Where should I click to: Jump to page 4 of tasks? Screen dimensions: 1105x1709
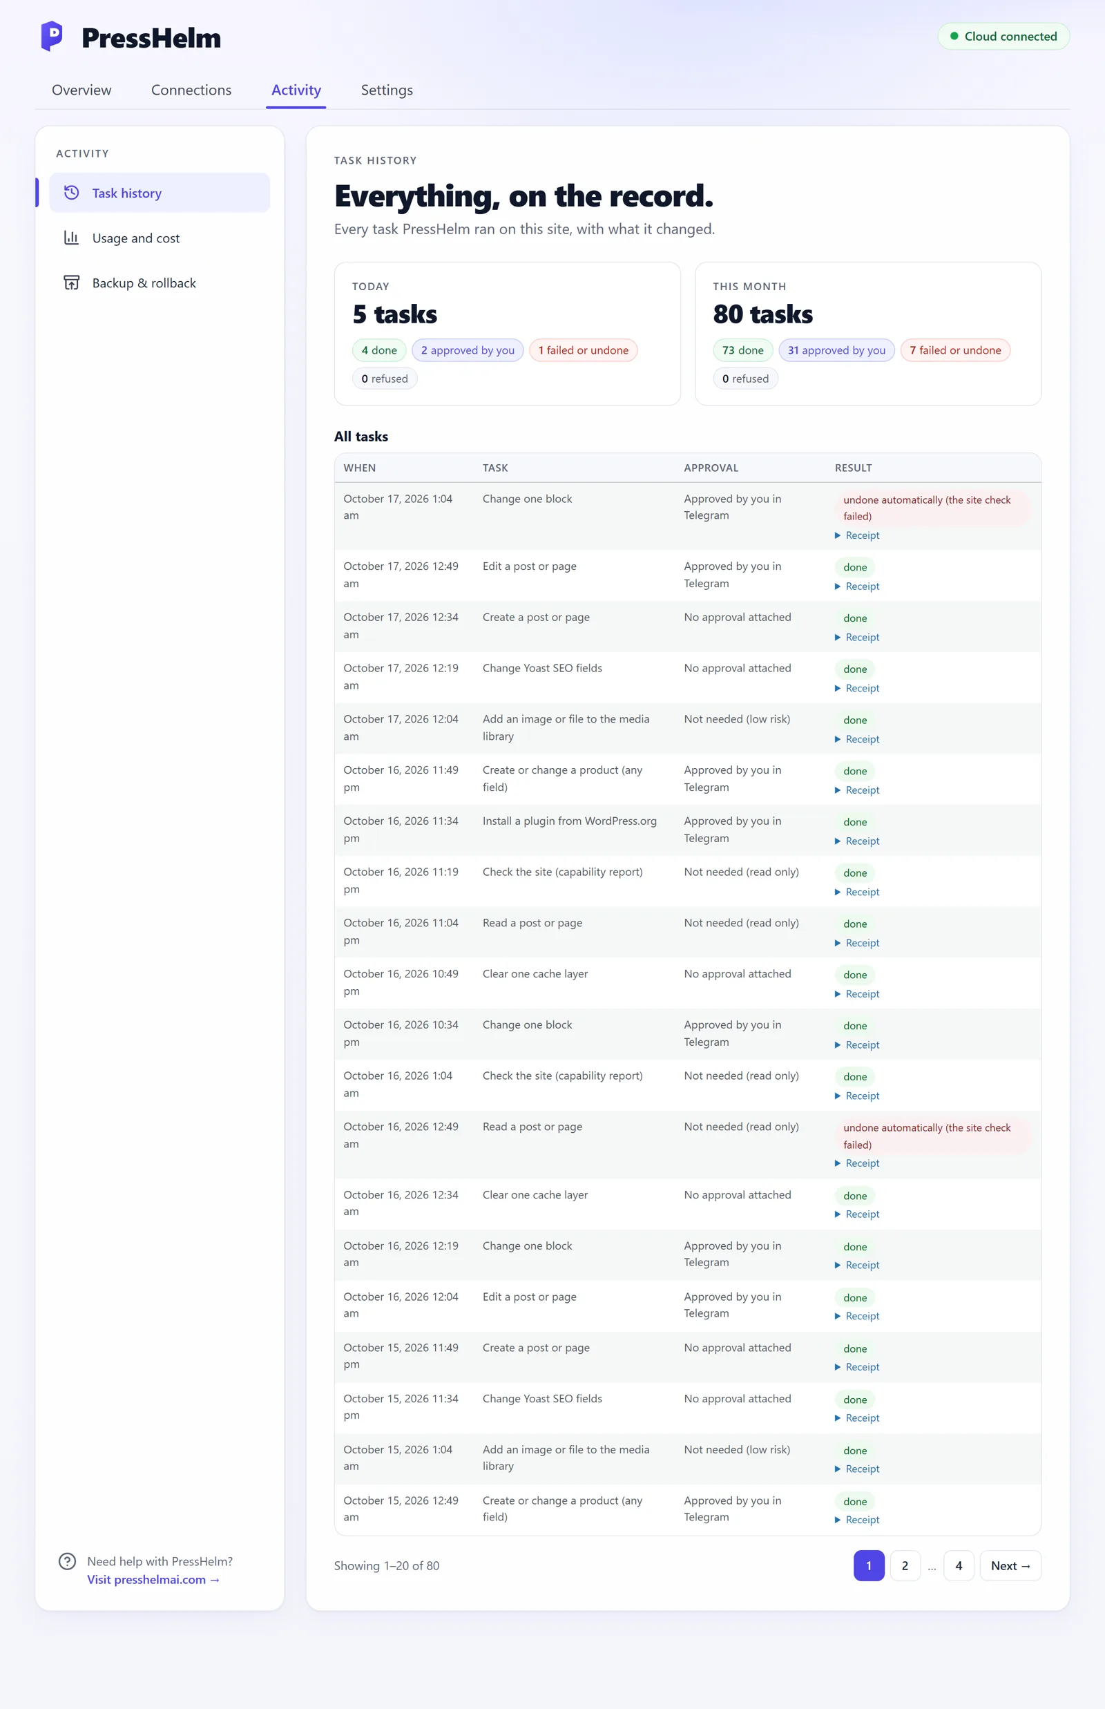pyautogui.click(x=959, y=1565)
